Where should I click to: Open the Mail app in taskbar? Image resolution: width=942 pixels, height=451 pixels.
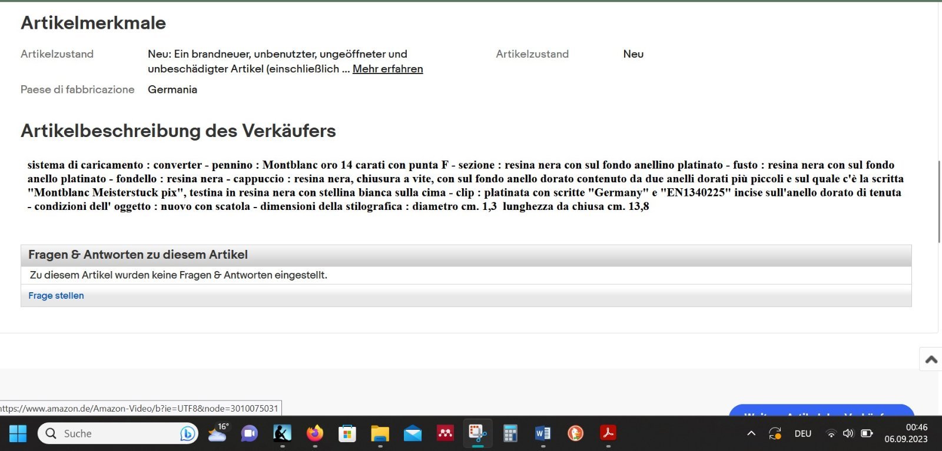[x=413, y=434]
